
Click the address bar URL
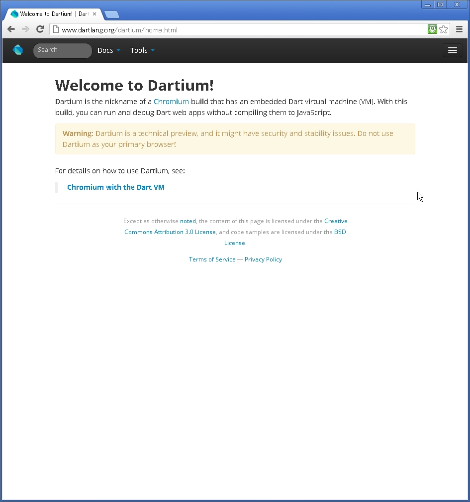tap(119, 30)
